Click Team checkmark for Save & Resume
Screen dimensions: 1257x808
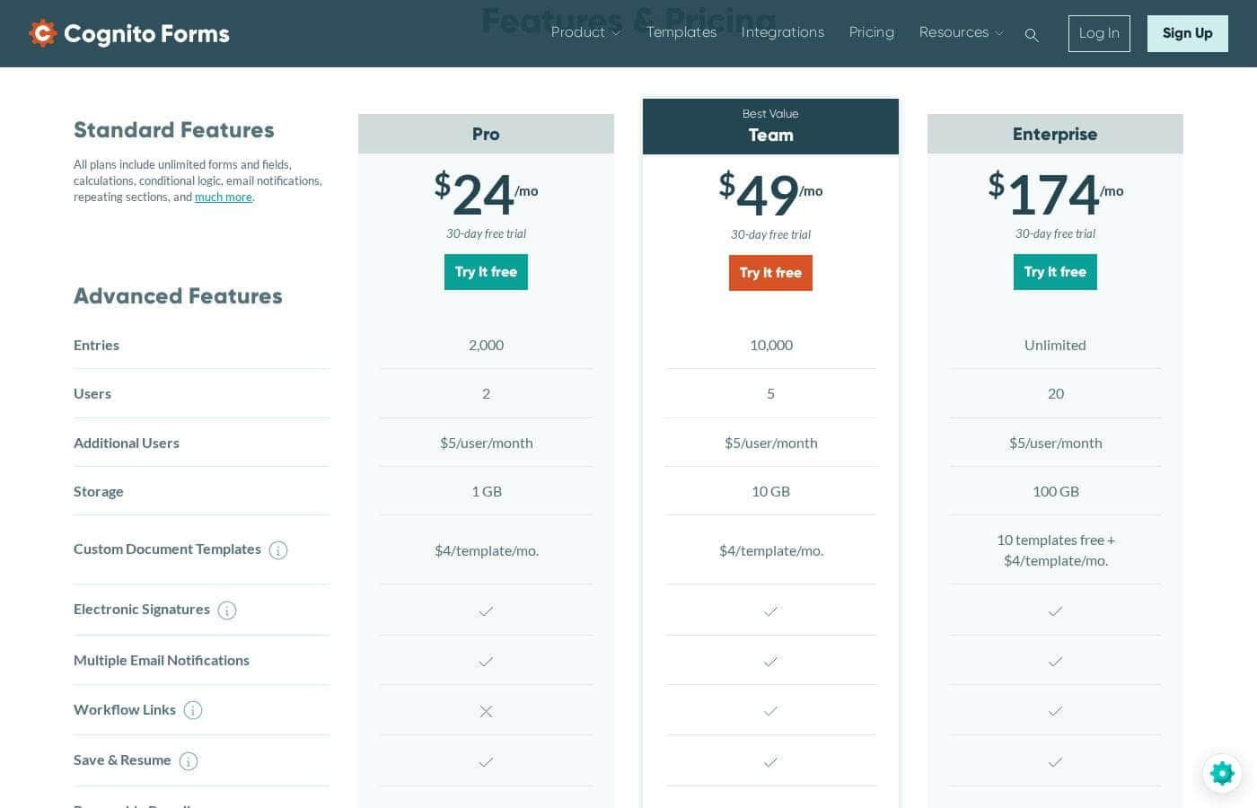pyautogui.click(x=770, y=762)
